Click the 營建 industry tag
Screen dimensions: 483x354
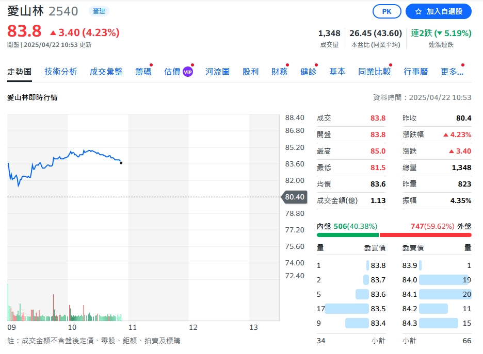coord(98,11)
